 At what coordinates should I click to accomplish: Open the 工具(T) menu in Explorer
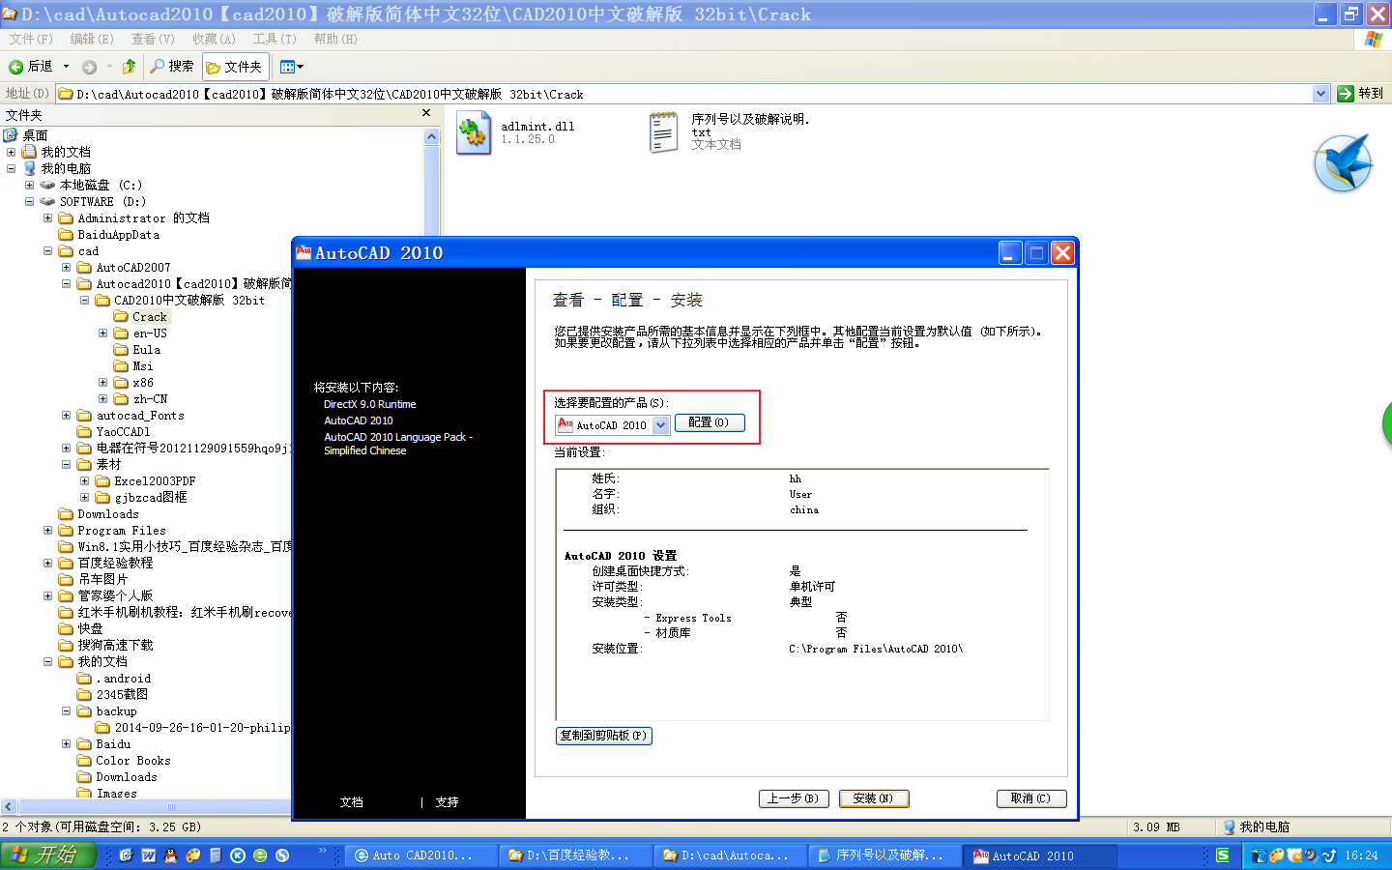pos(275,39)
